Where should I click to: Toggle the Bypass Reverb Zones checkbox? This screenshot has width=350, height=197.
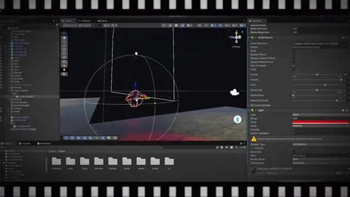294,62
